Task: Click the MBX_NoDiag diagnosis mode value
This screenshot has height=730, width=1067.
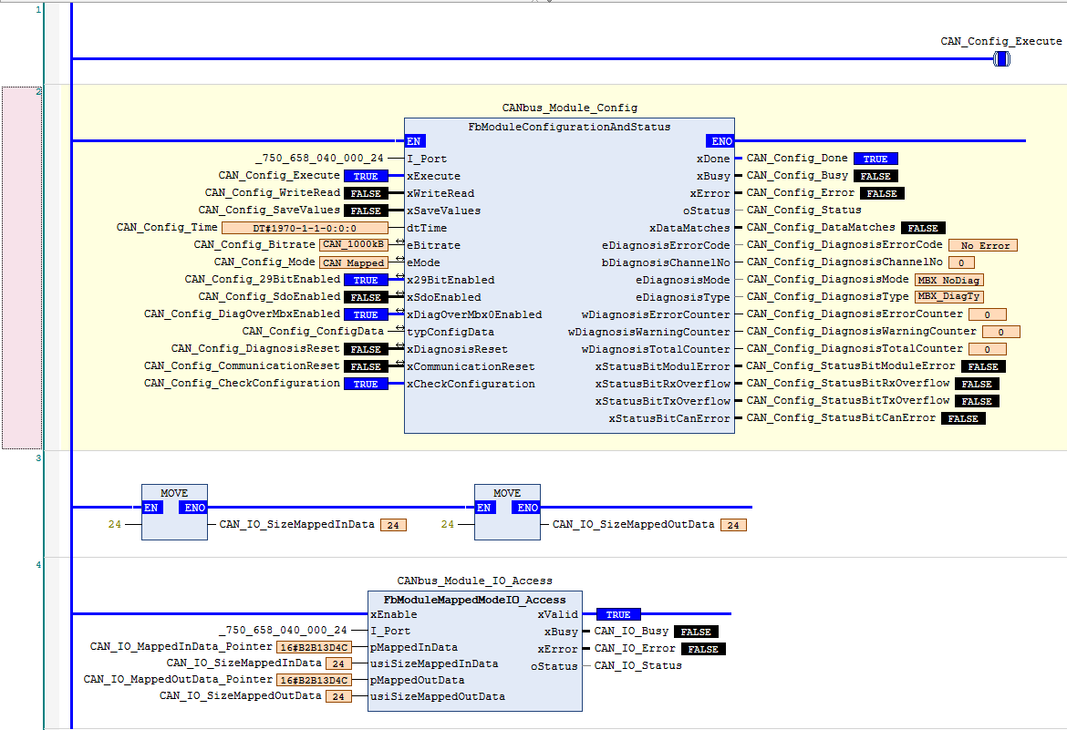Action: click(x=949, y=280)
